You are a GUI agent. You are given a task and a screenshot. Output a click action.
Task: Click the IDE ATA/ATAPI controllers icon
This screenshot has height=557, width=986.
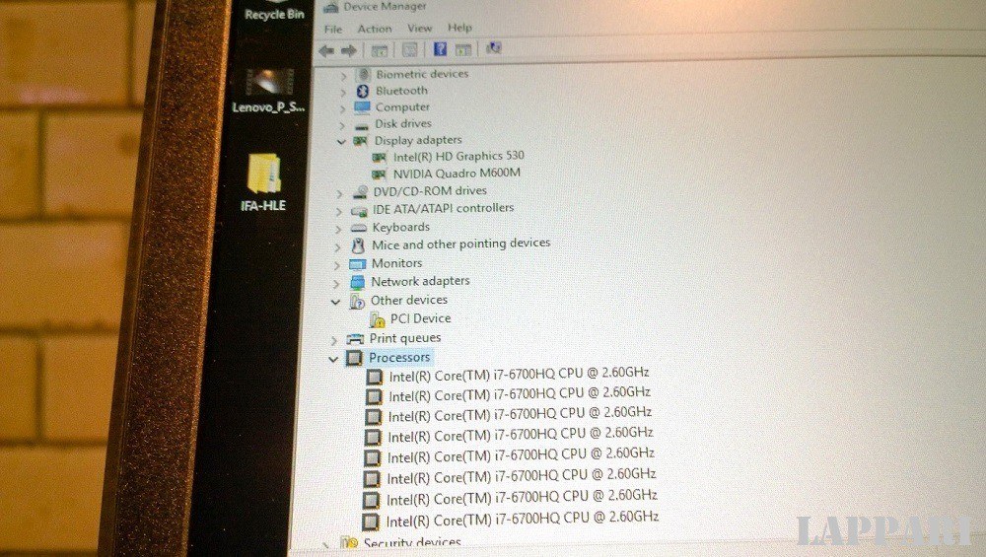(x=359, y=211)
